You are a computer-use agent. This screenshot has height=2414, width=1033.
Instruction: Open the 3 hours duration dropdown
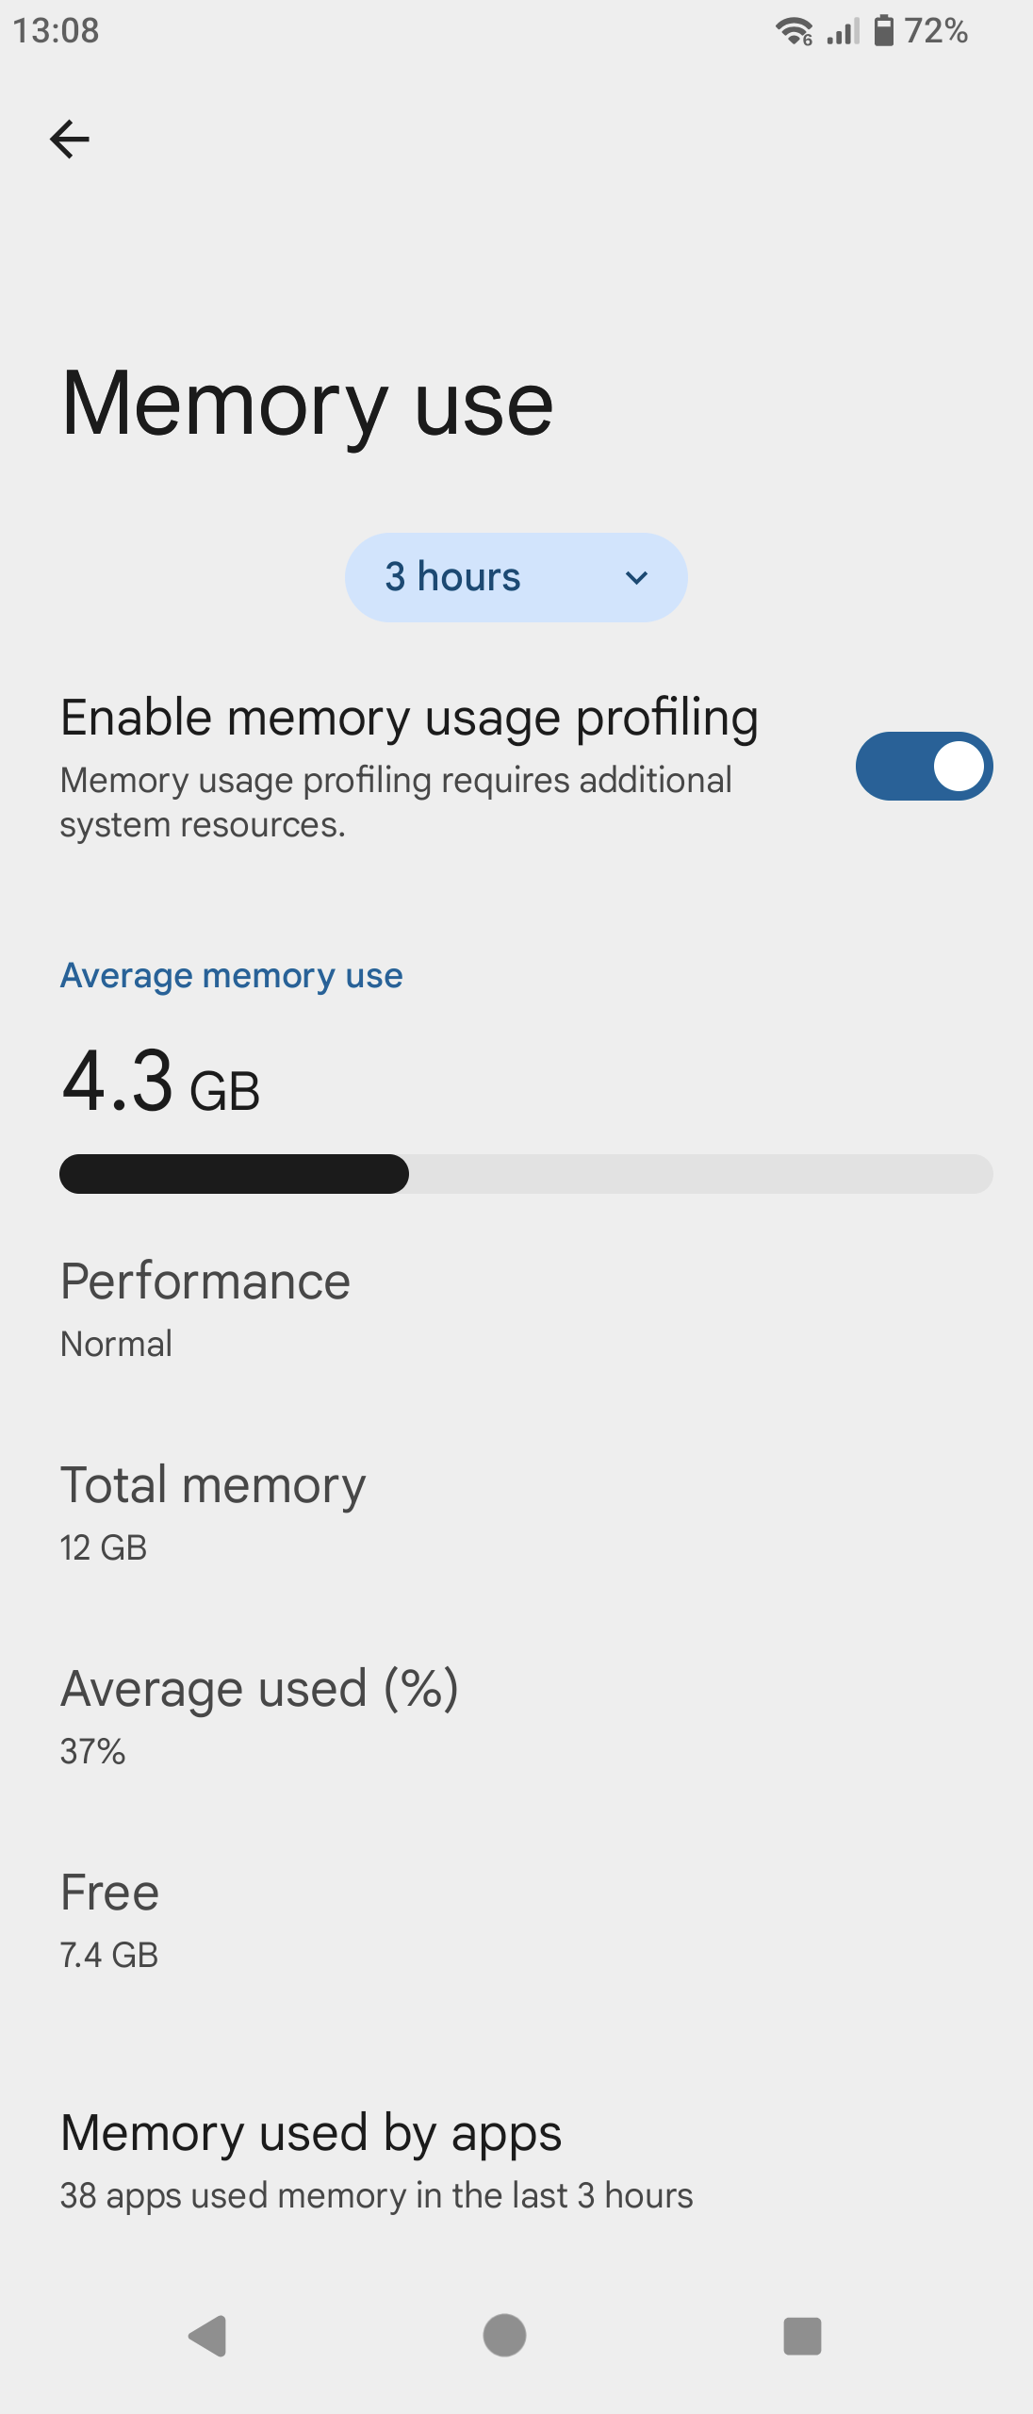coord(516,577)
